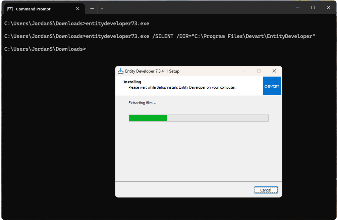Click the active command prompt input line
This screenshot has width=337, height=220.
click(x=45, y=49)
